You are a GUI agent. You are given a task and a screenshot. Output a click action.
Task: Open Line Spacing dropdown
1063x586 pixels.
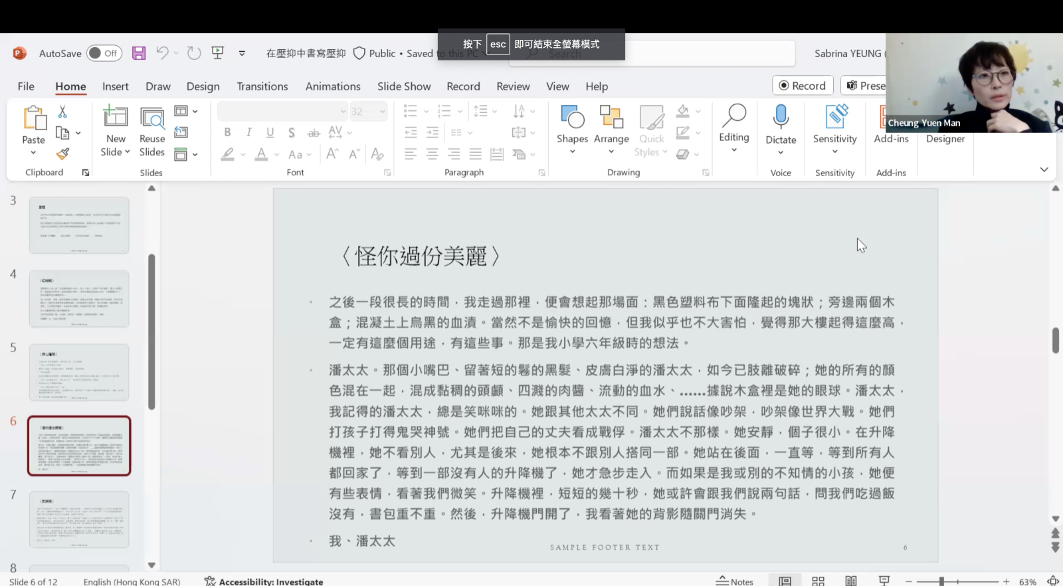click(x=485, y=111)
